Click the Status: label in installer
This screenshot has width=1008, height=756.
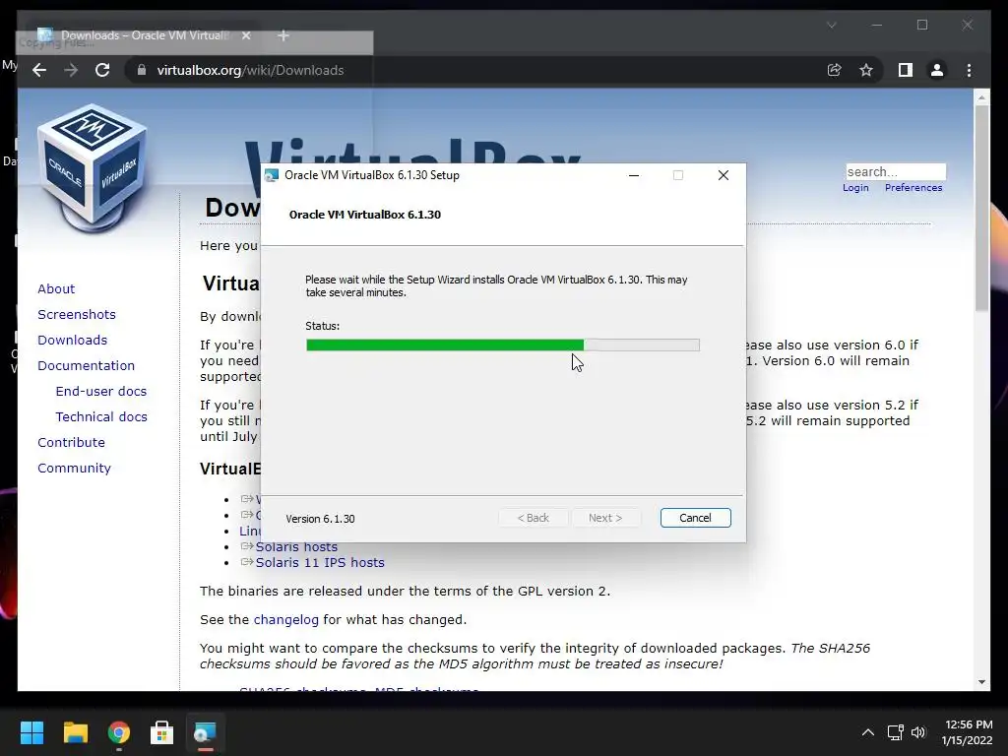click(x=322, y=326)
